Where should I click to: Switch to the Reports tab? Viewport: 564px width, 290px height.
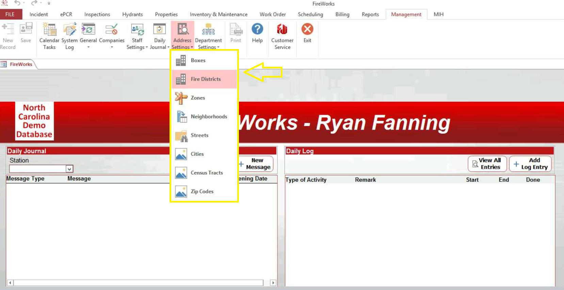(x=370, y=14)
